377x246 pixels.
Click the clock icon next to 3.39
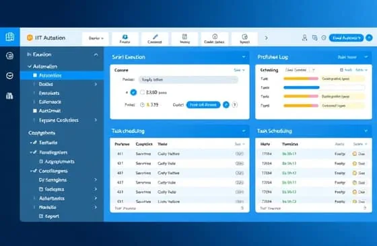142,105
